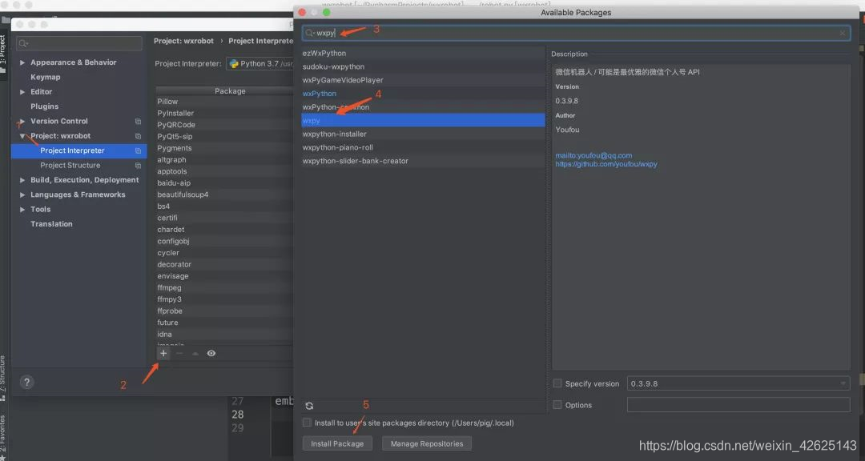Reload the available packages list icon
The height and width of the screenshot is (461, 865).
(x=309, y=406)
